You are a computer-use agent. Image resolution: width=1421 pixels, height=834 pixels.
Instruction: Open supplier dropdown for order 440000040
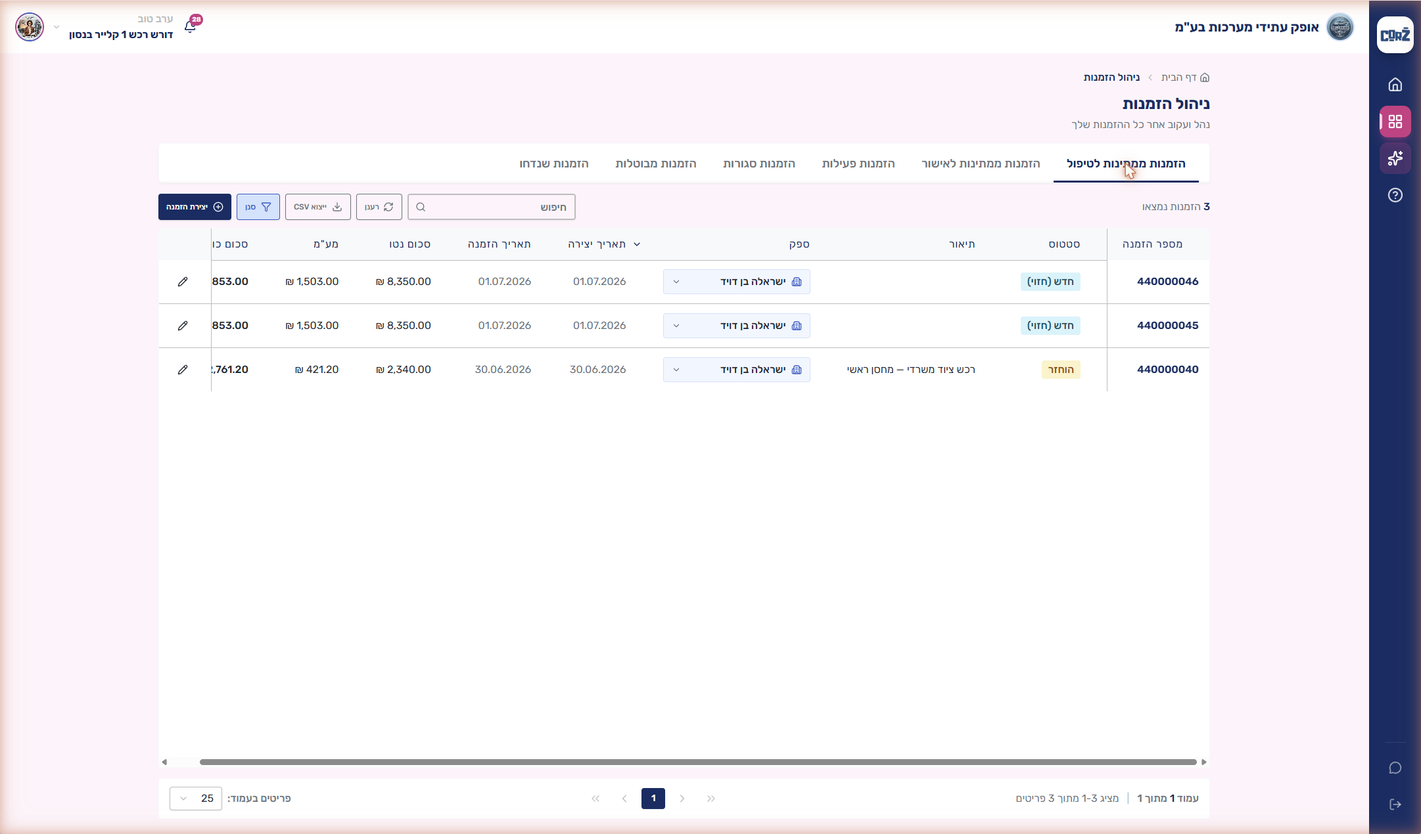737,370
